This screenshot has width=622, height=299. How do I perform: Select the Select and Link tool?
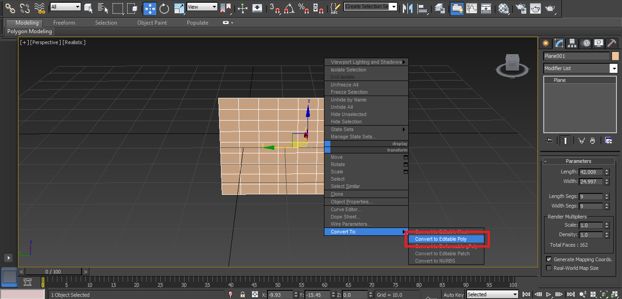tap(10, 8)
